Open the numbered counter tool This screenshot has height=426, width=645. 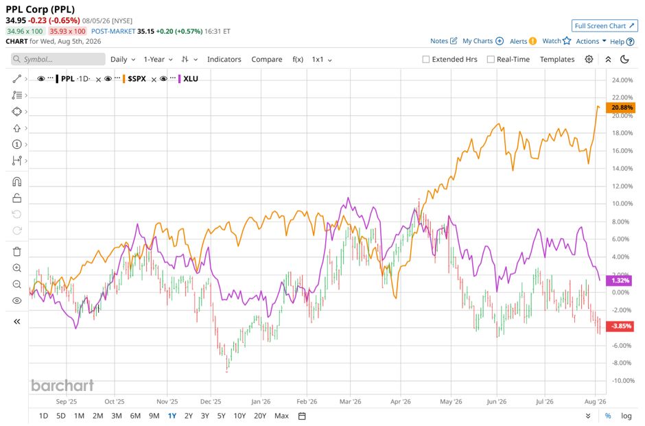[16, 144]
